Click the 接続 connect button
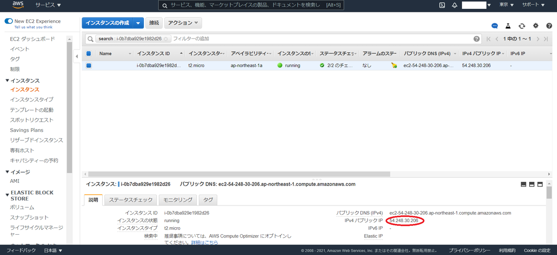The height and width of the screenshot is (255, 557). point(154,23)
